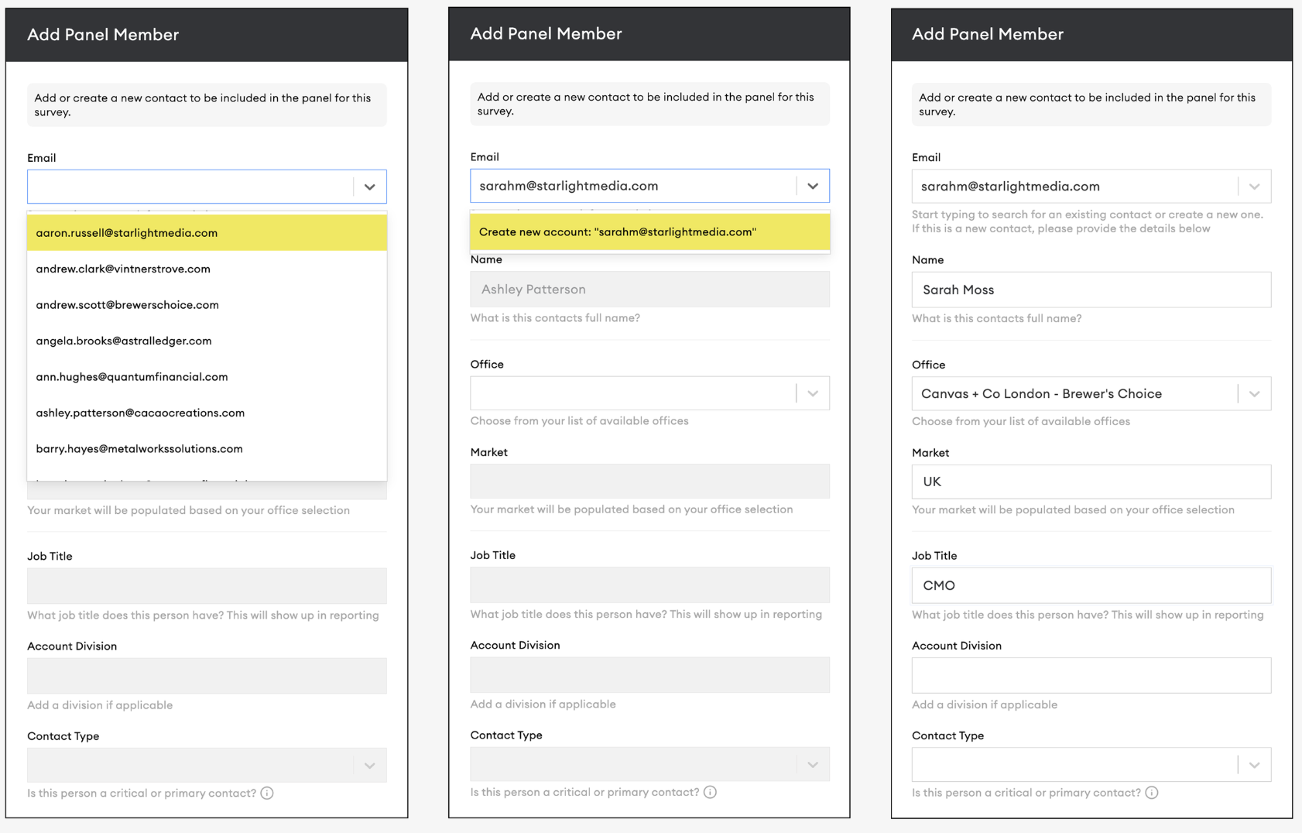Click Job Title field in middle panel

pos(650,585)
